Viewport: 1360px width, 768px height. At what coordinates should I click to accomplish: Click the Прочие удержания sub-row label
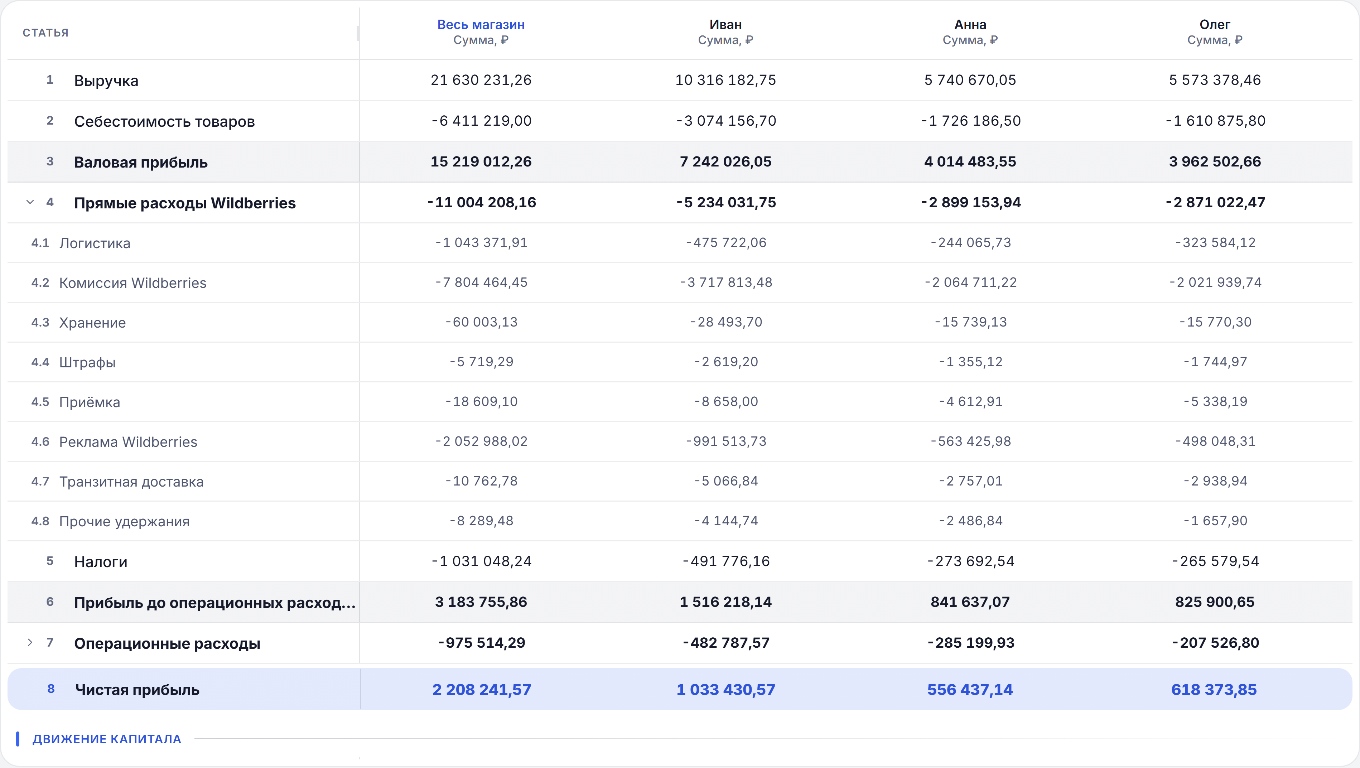click(124, 522)
